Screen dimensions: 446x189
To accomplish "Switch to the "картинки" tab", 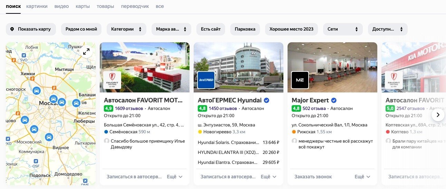I will point(37,6).
